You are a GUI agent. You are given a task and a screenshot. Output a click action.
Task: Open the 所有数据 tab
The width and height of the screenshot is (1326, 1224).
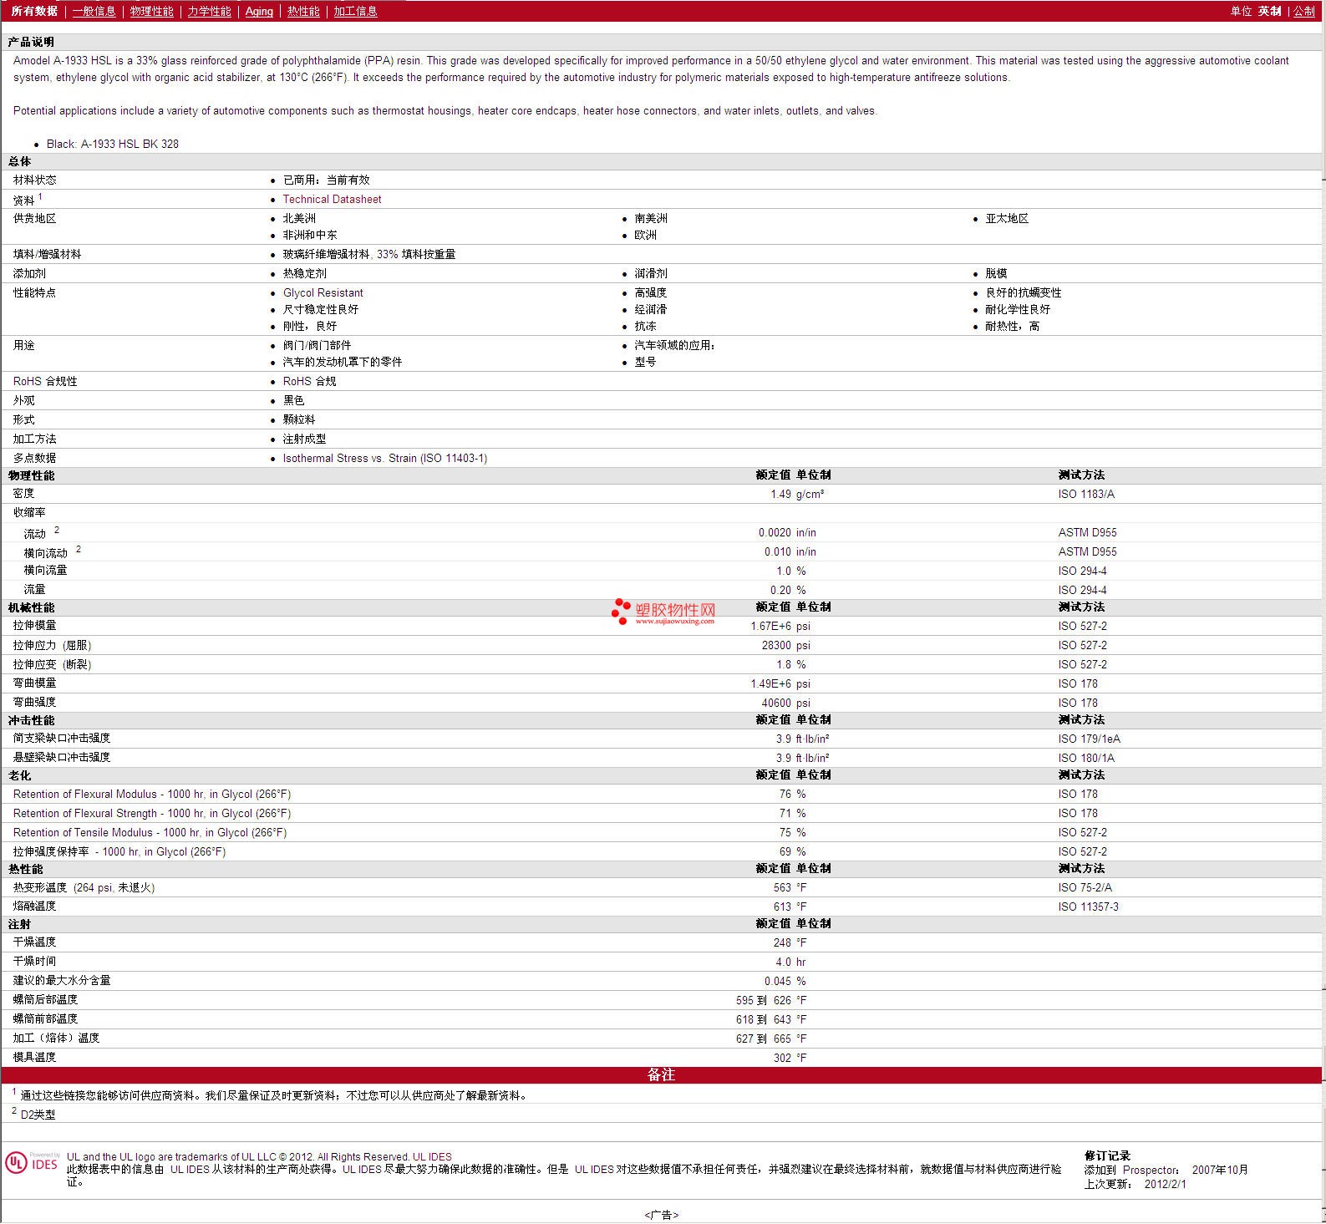(x=34, y=11)
